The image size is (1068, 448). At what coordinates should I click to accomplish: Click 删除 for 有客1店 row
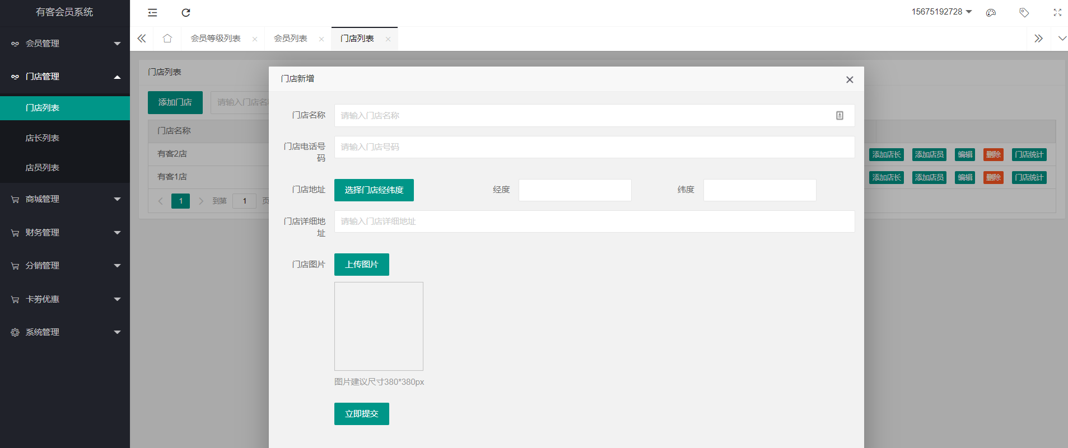(x=994, y=178)
